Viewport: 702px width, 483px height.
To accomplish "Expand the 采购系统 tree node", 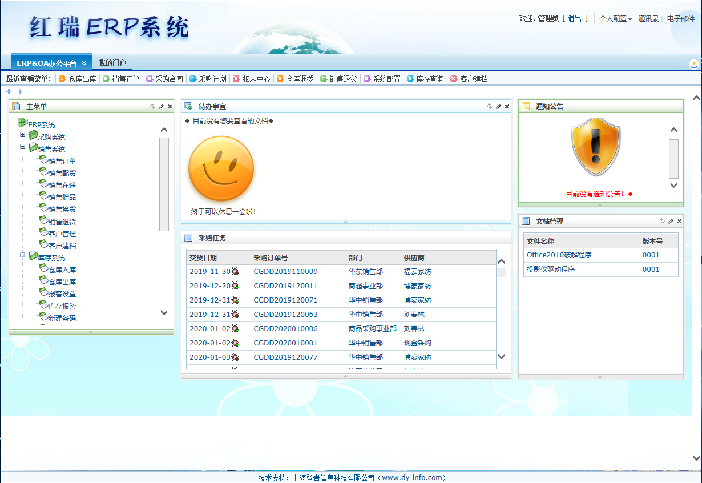I will 23,135.
